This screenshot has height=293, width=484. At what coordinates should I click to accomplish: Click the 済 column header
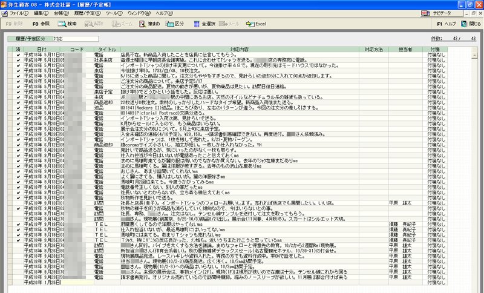(18, 50)
